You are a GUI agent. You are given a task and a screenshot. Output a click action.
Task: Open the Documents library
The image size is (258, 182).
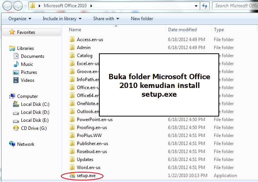click(32, 56)
